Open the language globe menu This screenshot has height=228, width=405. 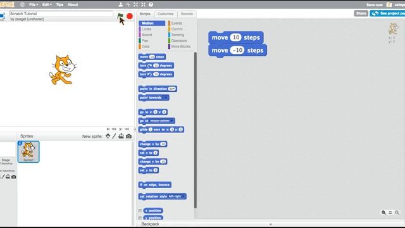(23, 4)
